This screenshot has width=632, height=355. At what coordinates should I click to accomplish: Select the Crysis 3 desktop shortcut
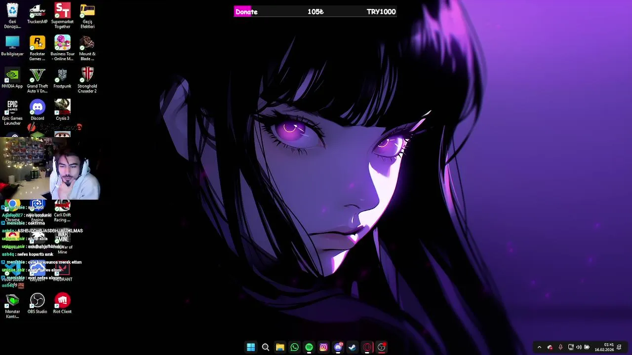point(62,110)
